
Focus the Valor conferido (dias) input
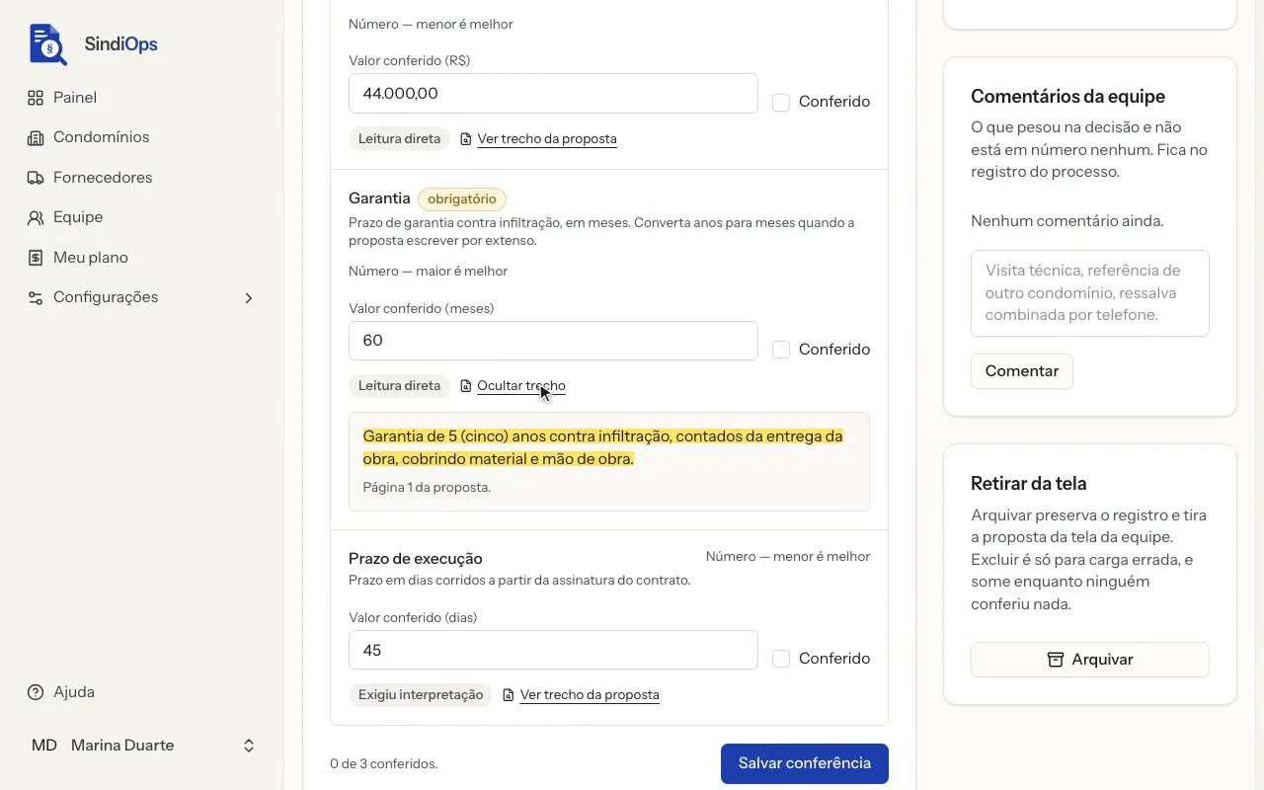[553, 651]
